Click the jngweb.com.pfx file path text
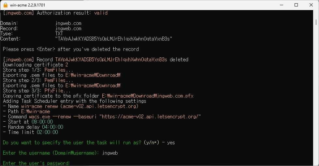Image resolution: width=319 pixels, height=166 pixels. [148, 96]
